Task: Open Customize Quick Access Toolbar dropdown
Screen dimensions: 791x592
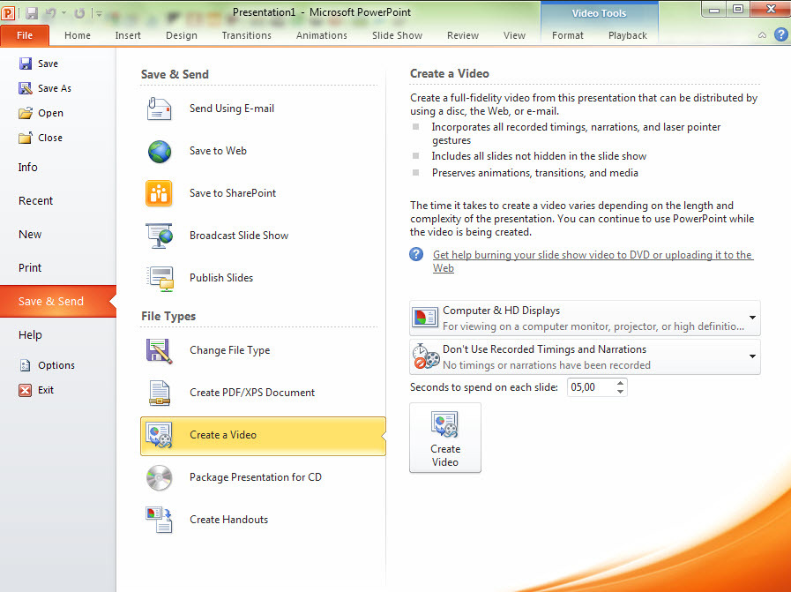Action: [99, 13]
